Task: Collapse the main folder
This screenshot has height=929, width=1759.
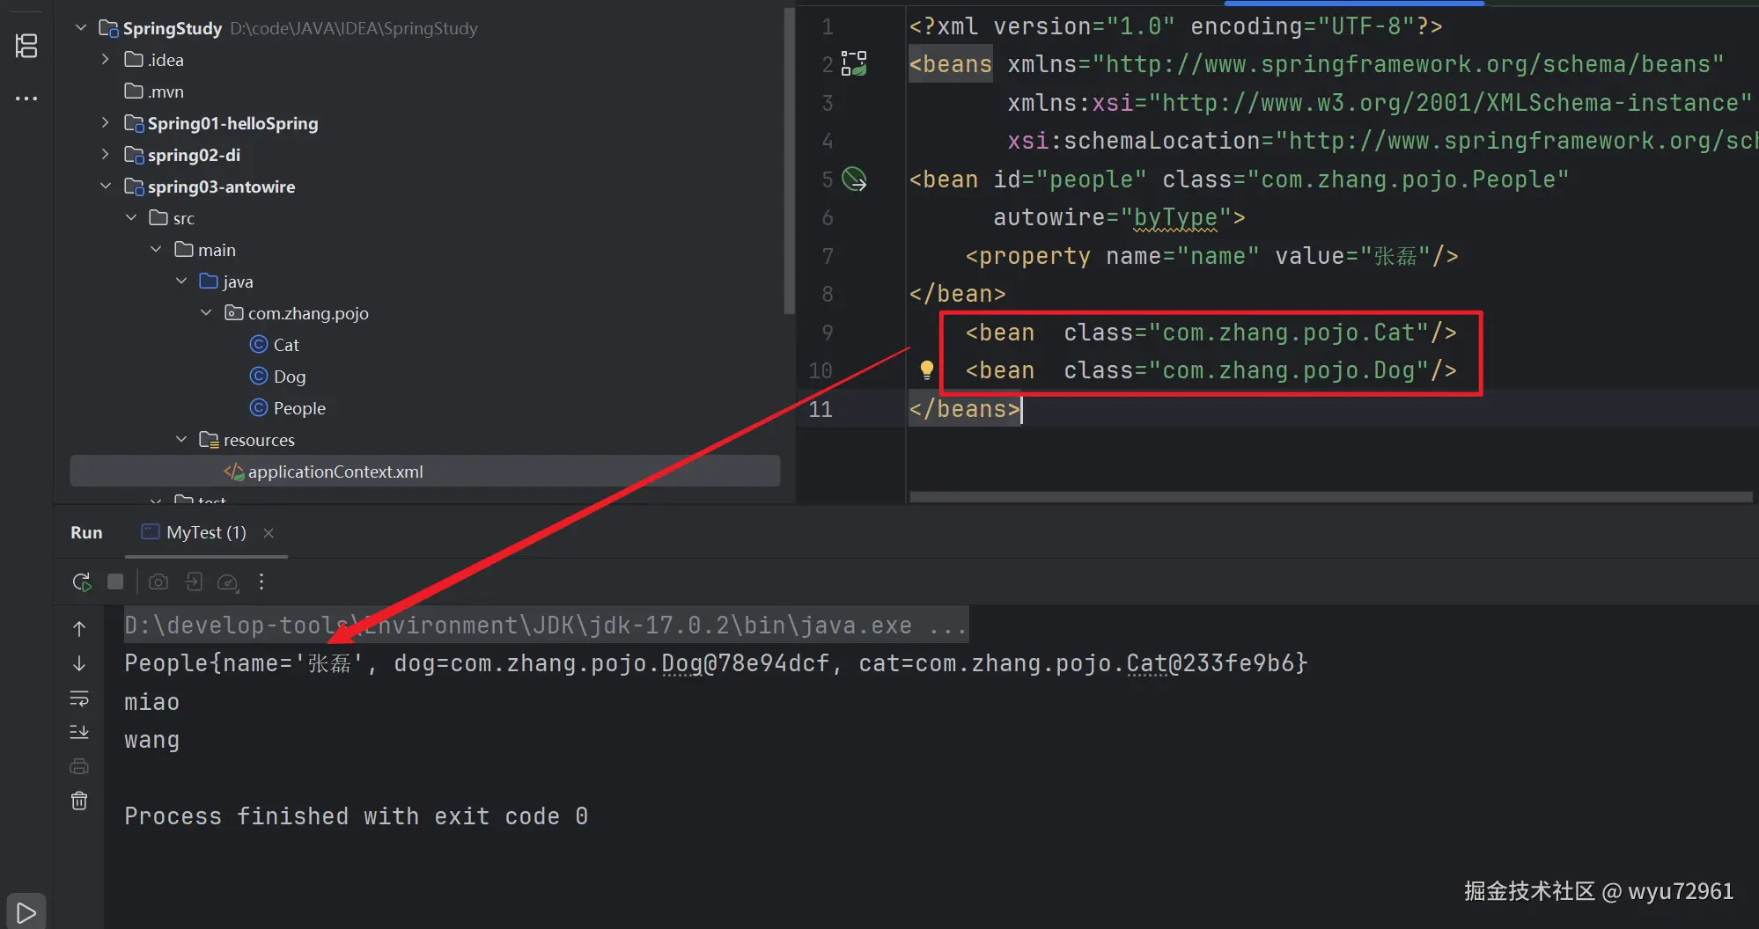Action: tap(156, 250)
